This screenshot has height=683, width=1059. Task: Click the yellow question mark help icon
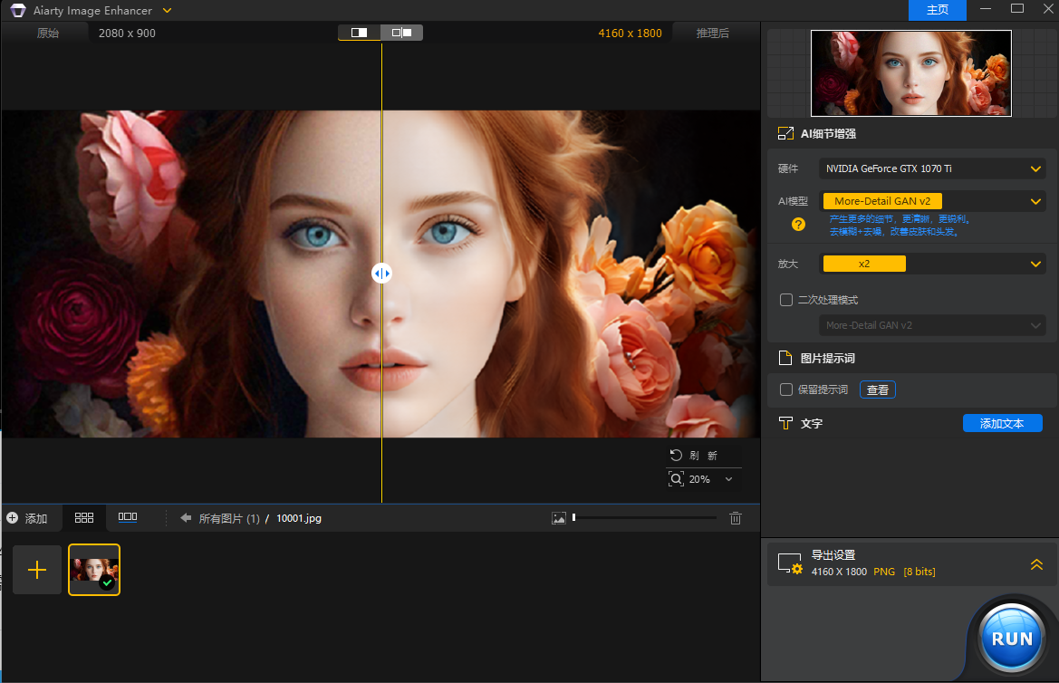(798, 225)
